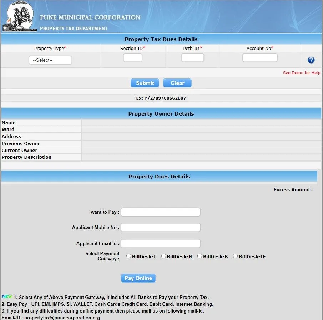Viewport: 323px width, 320px height.
Task: Click the colorful NEW badge icon
Action: coord(7,297)
